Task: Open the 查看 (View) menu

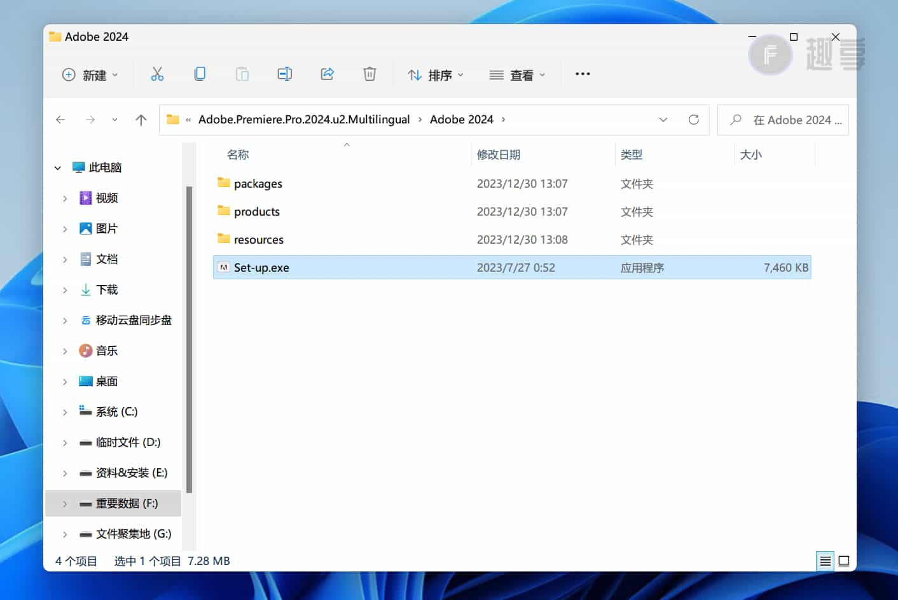Action: pyautogui.click(x=518, y=75)
